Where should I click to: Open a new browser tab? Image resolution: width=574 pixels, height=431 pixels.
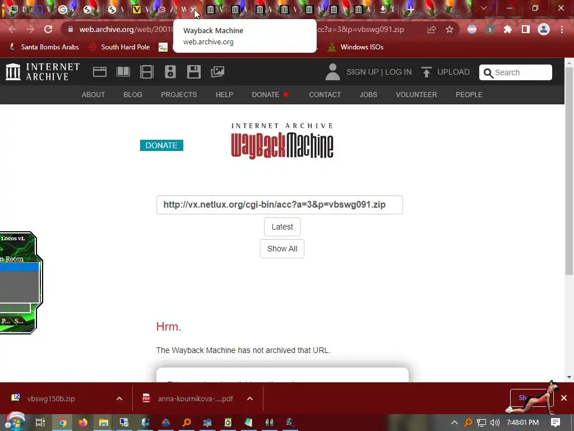tap(411, 10)
